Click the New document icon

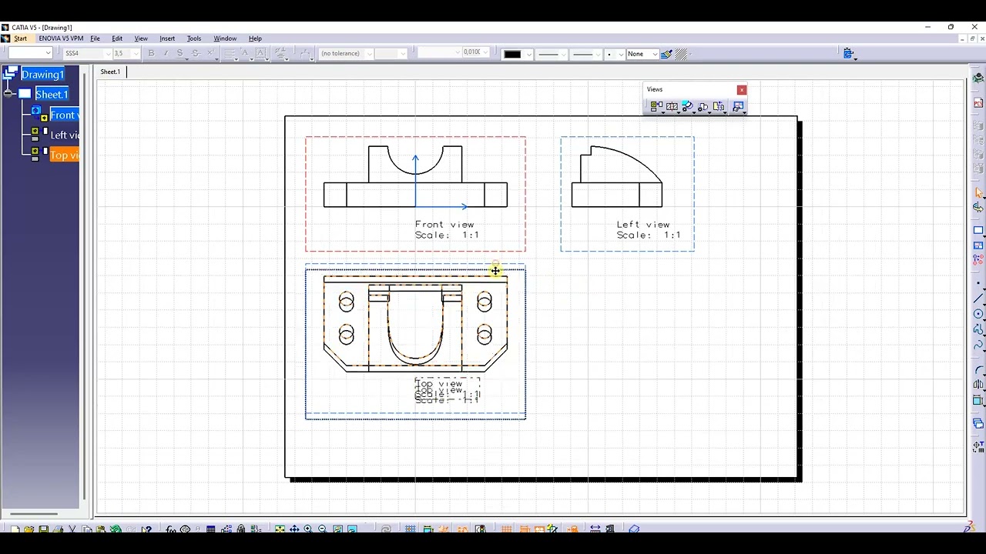(15, 529)
